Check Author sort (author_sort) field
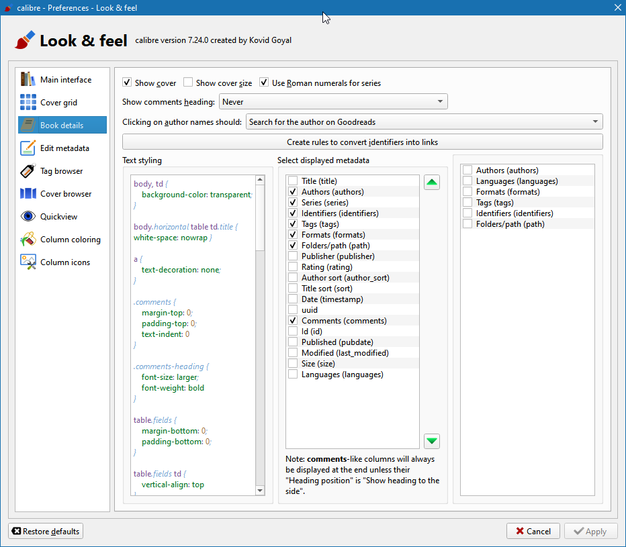The height and width of the screenshot is (547, 626). click(293, 278)
